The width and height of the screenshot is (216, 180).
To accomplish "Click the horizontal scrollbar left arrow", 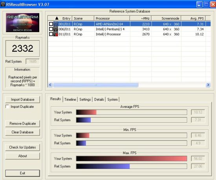I will pyautogui.click(x=50, y=85).
